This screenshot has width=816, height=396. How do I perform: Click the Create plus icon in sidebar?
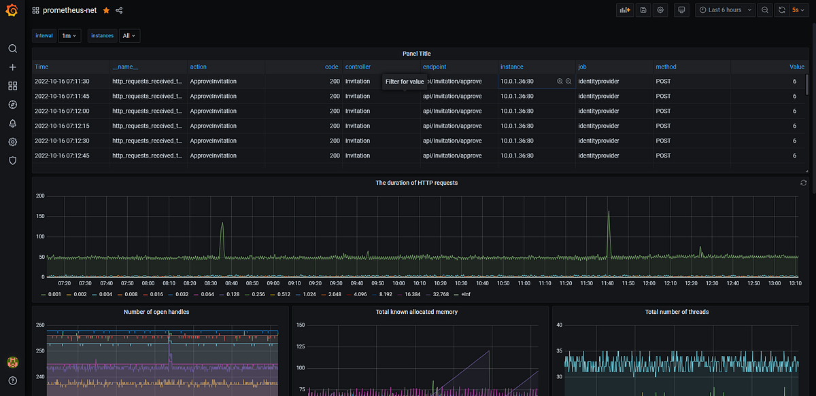[12, 67]
